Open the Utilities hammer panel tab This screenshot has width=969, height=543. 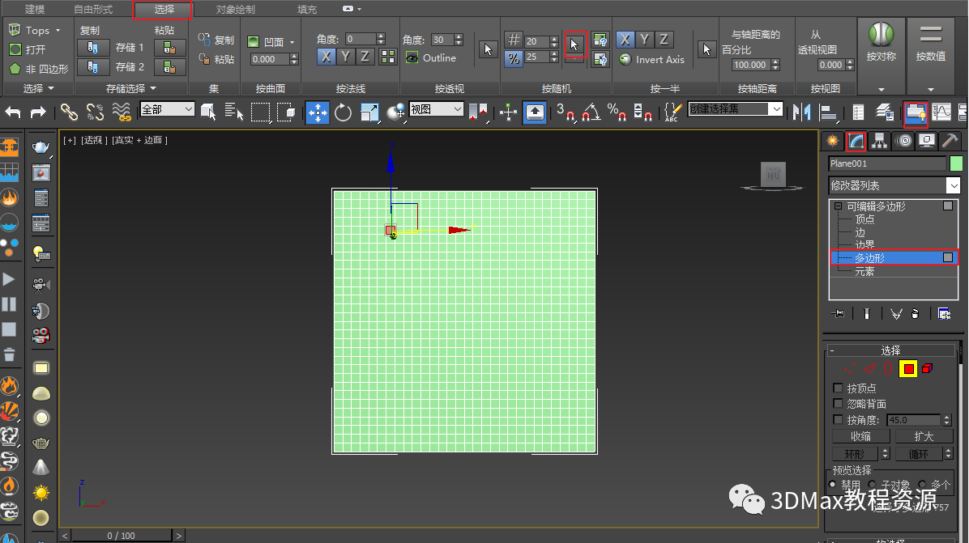coord(950,142)
